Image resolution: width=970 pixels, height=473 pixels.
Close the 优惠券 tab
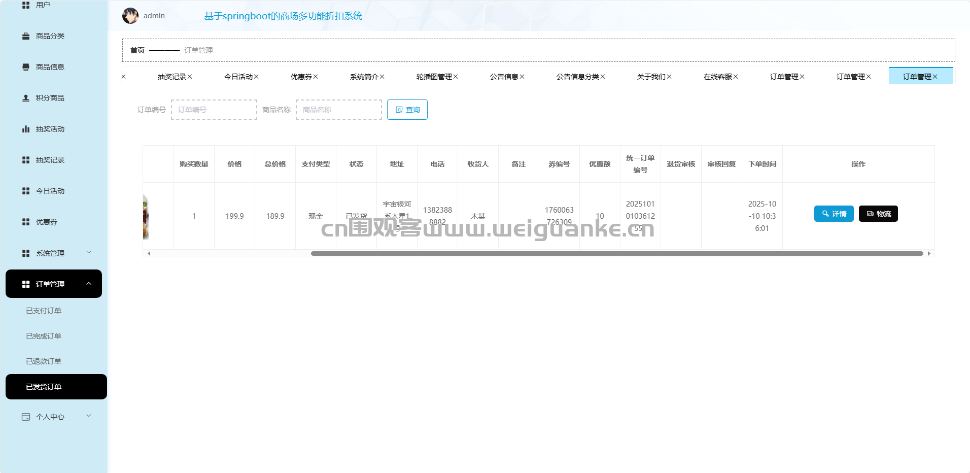click(316, 77)
